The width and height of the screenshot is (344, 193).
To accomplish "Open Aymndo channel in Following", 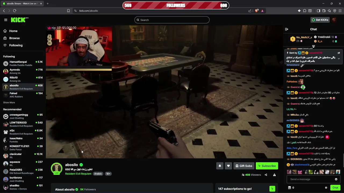I will [x=23, y=71].
